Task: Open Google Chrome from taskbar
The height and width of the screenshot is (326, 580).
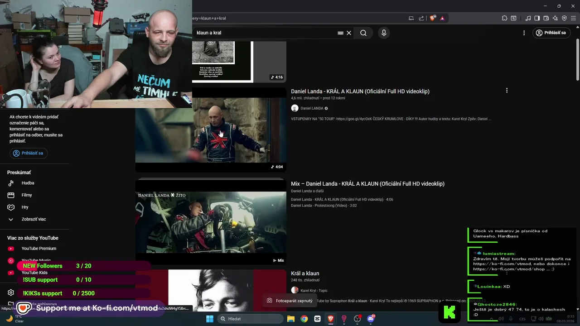Action: [304, 319]
